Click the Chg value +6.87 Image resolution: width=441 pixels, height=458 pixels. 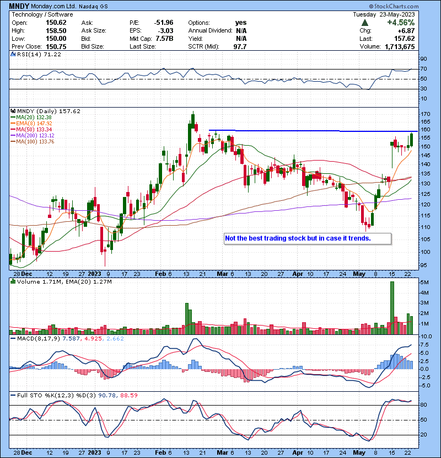[x=406, y=31]
